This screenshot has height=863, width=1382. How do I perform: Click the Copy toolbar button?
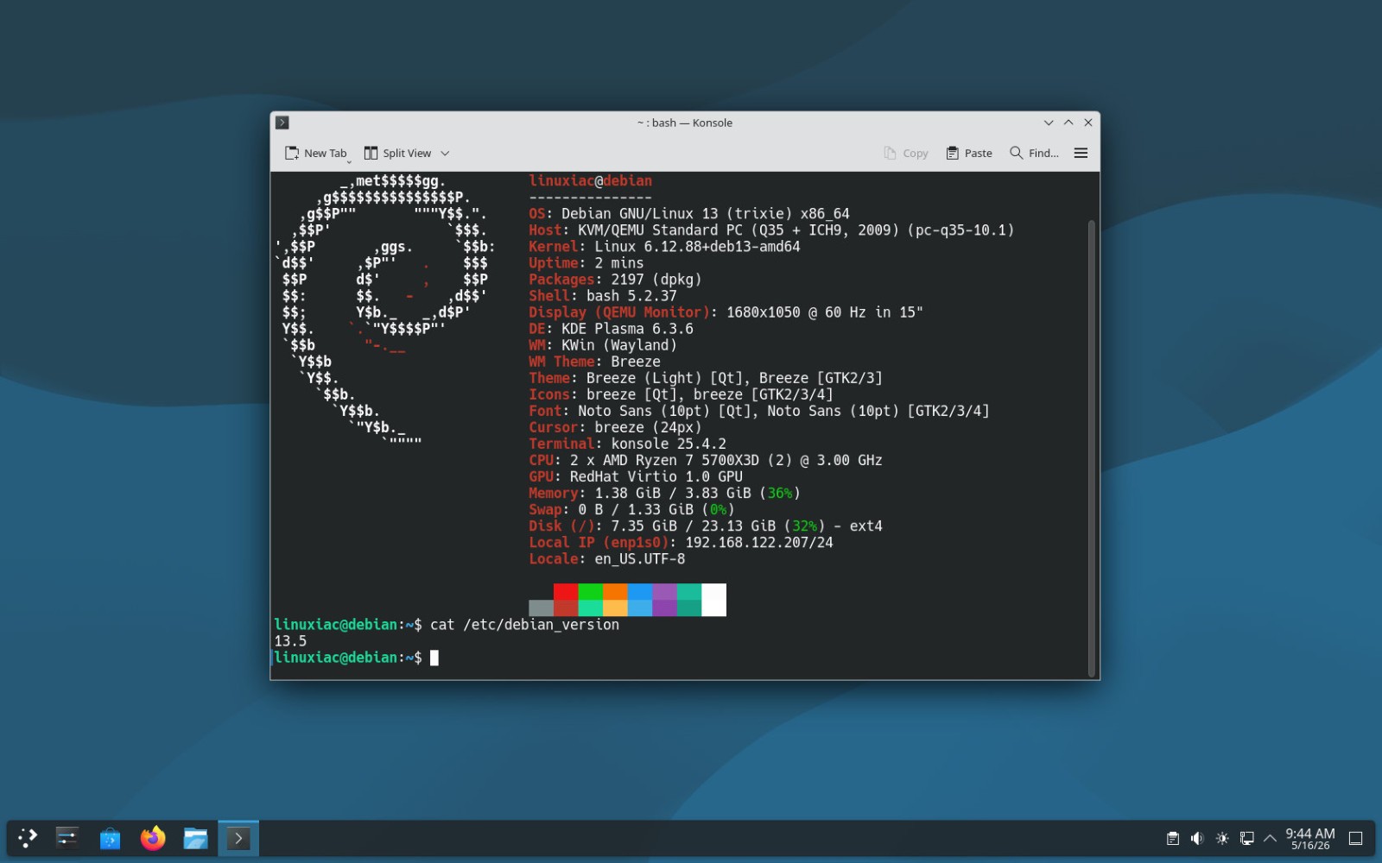click(x=906, y=153)
